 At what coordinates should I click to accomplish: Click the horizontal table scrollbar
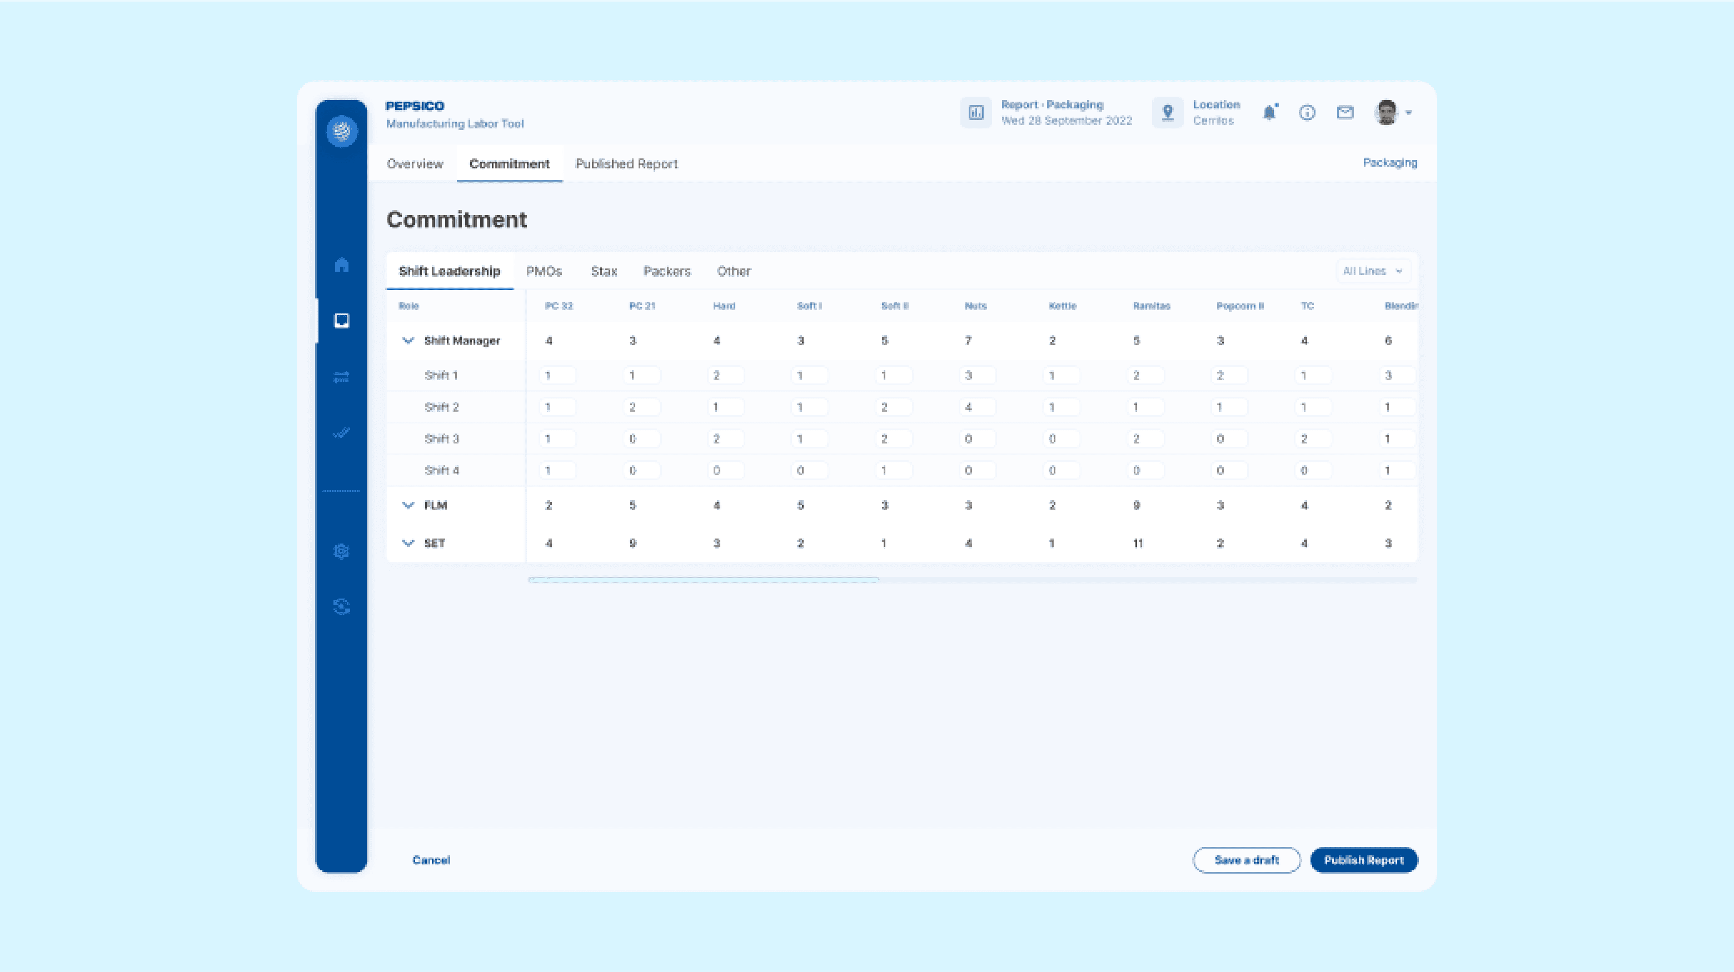point(702,580)
